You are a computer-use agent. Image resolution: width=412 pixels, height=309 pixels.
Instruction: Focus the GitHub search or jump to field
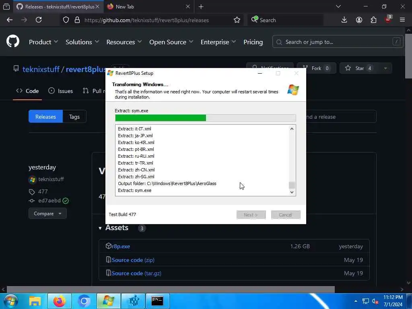[338, 42]
